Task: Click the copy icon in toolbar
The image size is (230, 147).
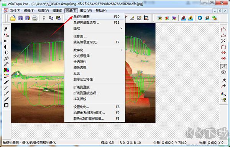Action: pyautogui.click(x=51, y=18)
